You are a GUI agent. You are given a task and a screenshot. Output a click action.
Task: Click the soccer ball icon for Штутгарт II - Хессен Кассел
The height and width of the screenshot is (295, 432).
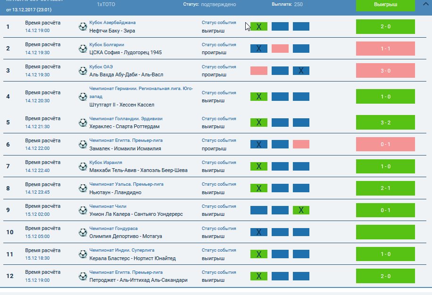[x=83, y=97]
